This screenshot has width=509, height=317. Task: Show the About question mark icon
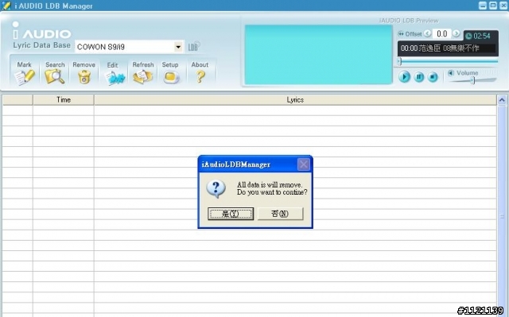[x=200, y=77]
